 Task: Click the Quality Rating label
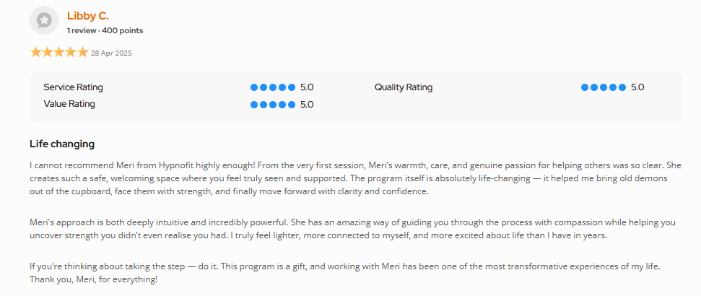(x=404, y=87)
